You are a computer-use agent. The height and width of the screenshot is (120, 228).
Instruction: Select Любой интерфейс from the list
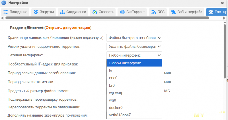134,63
